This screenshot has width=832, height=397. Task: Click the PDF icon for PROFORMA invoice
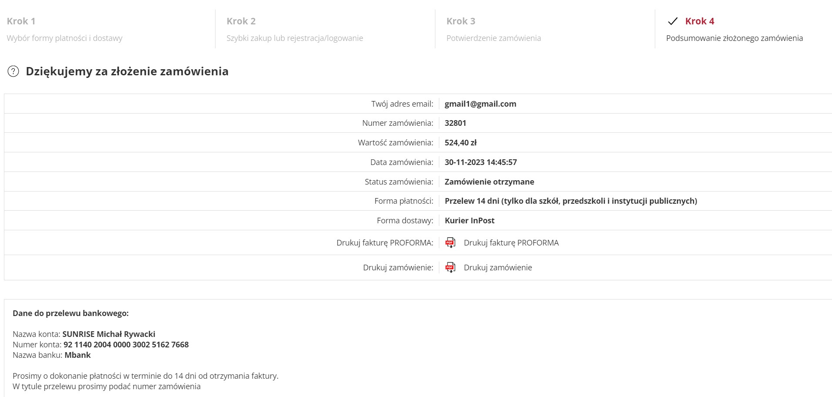click(450, 242)
